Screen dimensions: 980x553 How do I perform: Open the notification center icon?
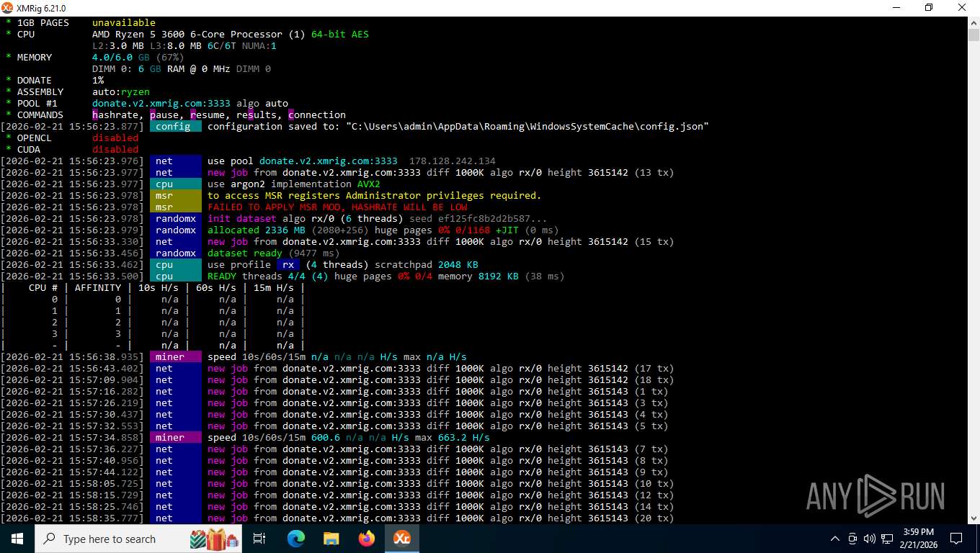(x=956, y=539)
